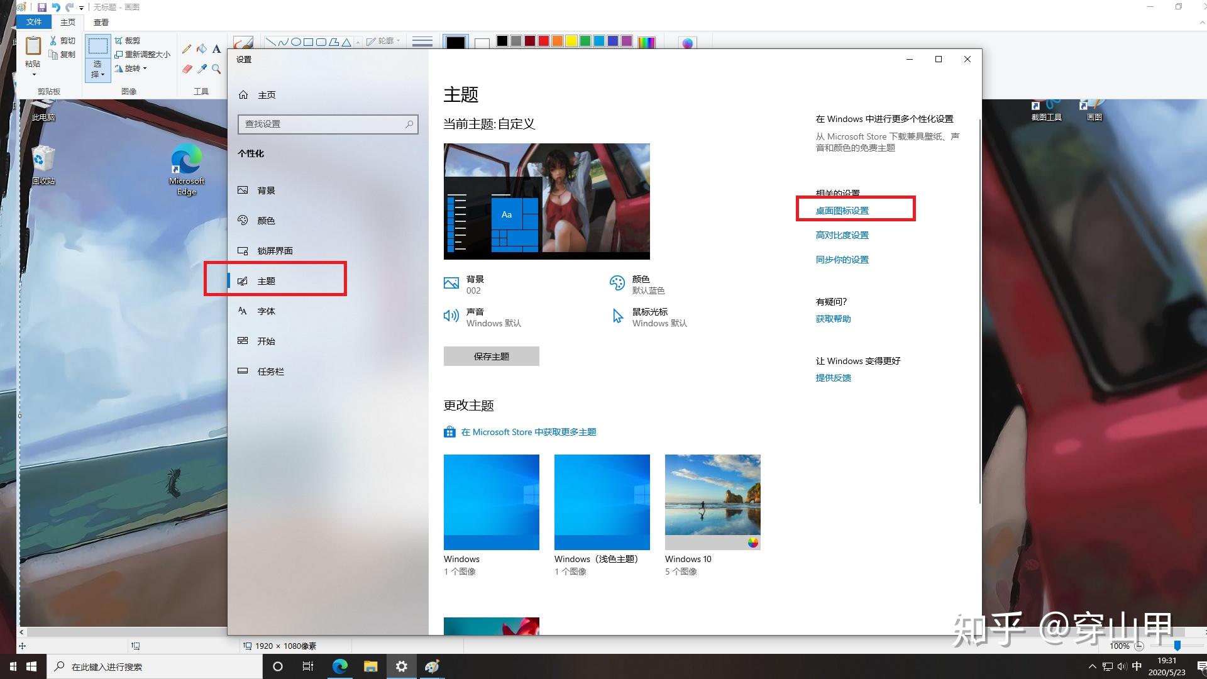Image resolution: width=1207 pixels, height=679 pixels.
Task: Open the 轮廓 outline dropdown in Paint
Action: (383, 41)
